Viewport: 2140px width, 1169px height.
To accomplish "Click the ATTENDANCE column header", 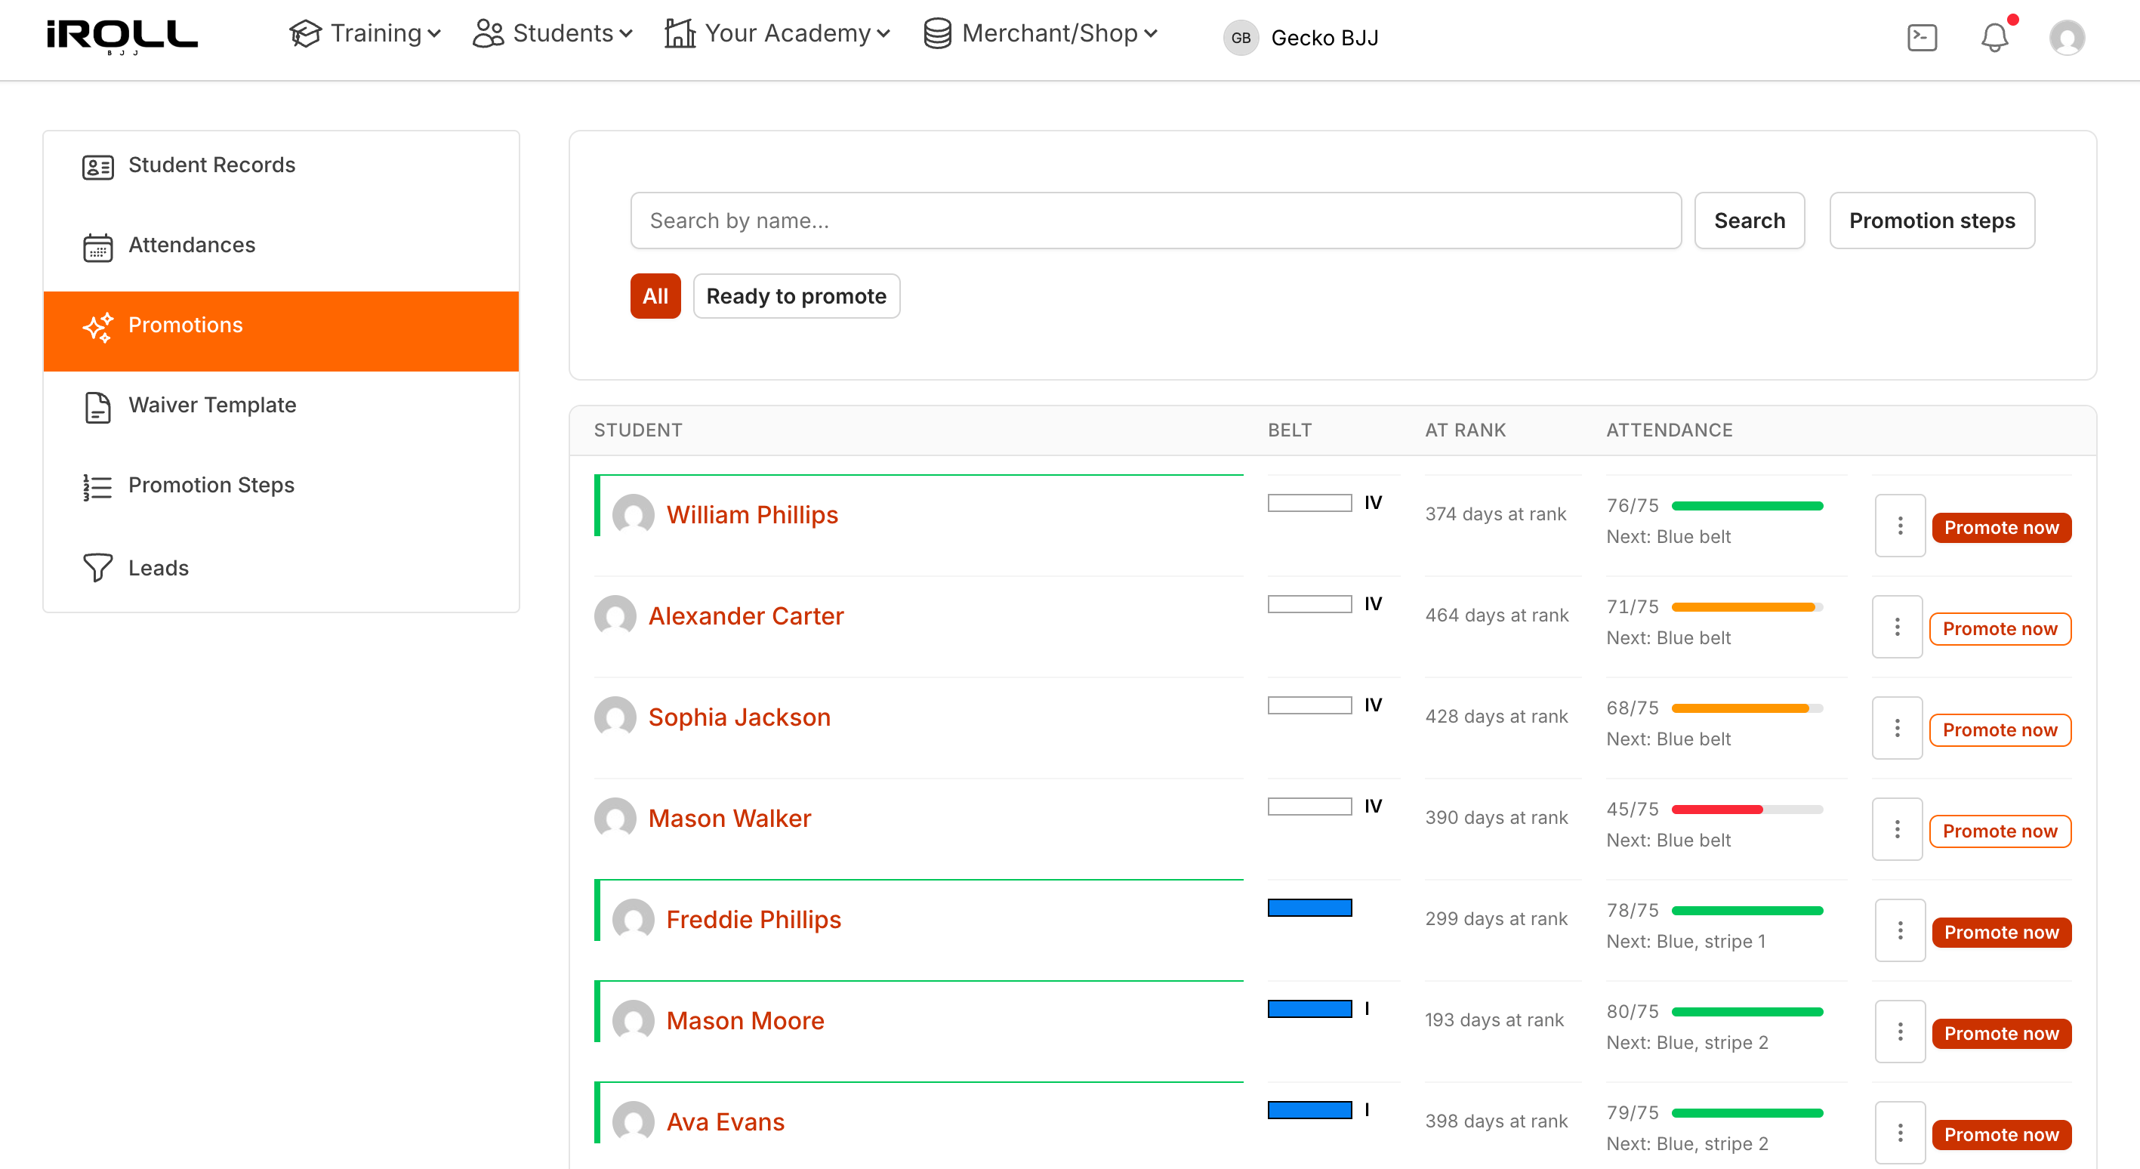I will tap(1669, 430).
